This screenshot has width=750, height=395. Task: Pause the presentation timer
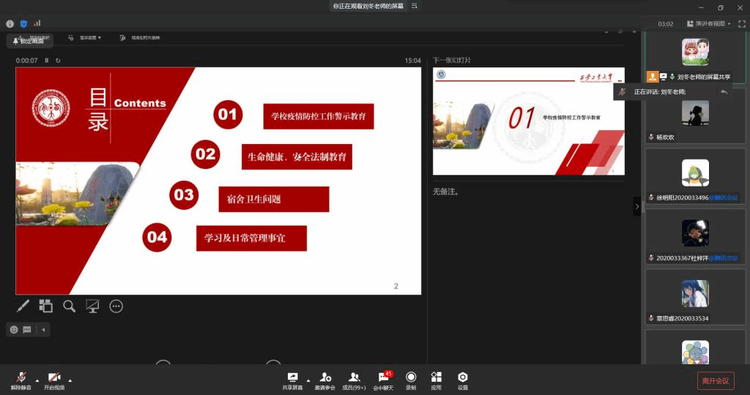point(47,61)
